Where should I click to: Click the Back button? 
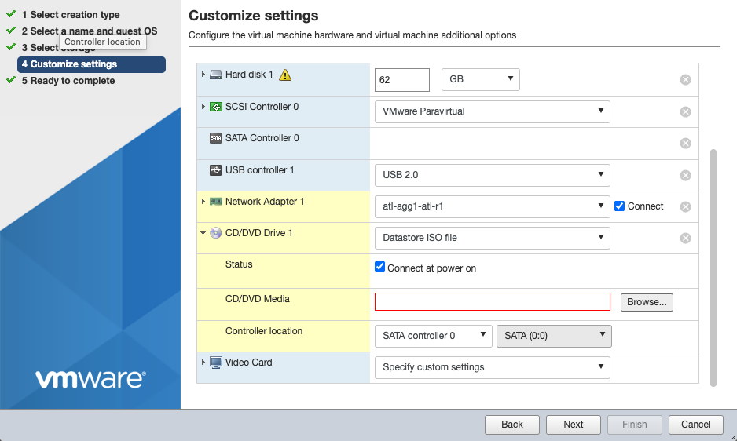(511, 425)
